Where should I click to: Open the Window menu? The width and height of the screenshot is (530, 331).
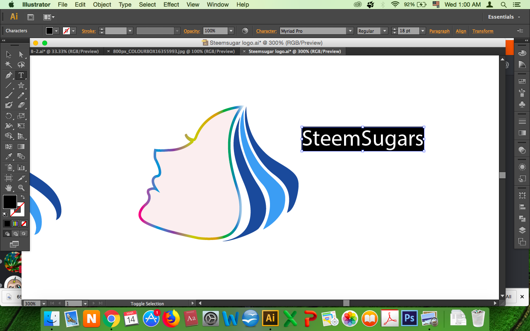coord(217,5)
